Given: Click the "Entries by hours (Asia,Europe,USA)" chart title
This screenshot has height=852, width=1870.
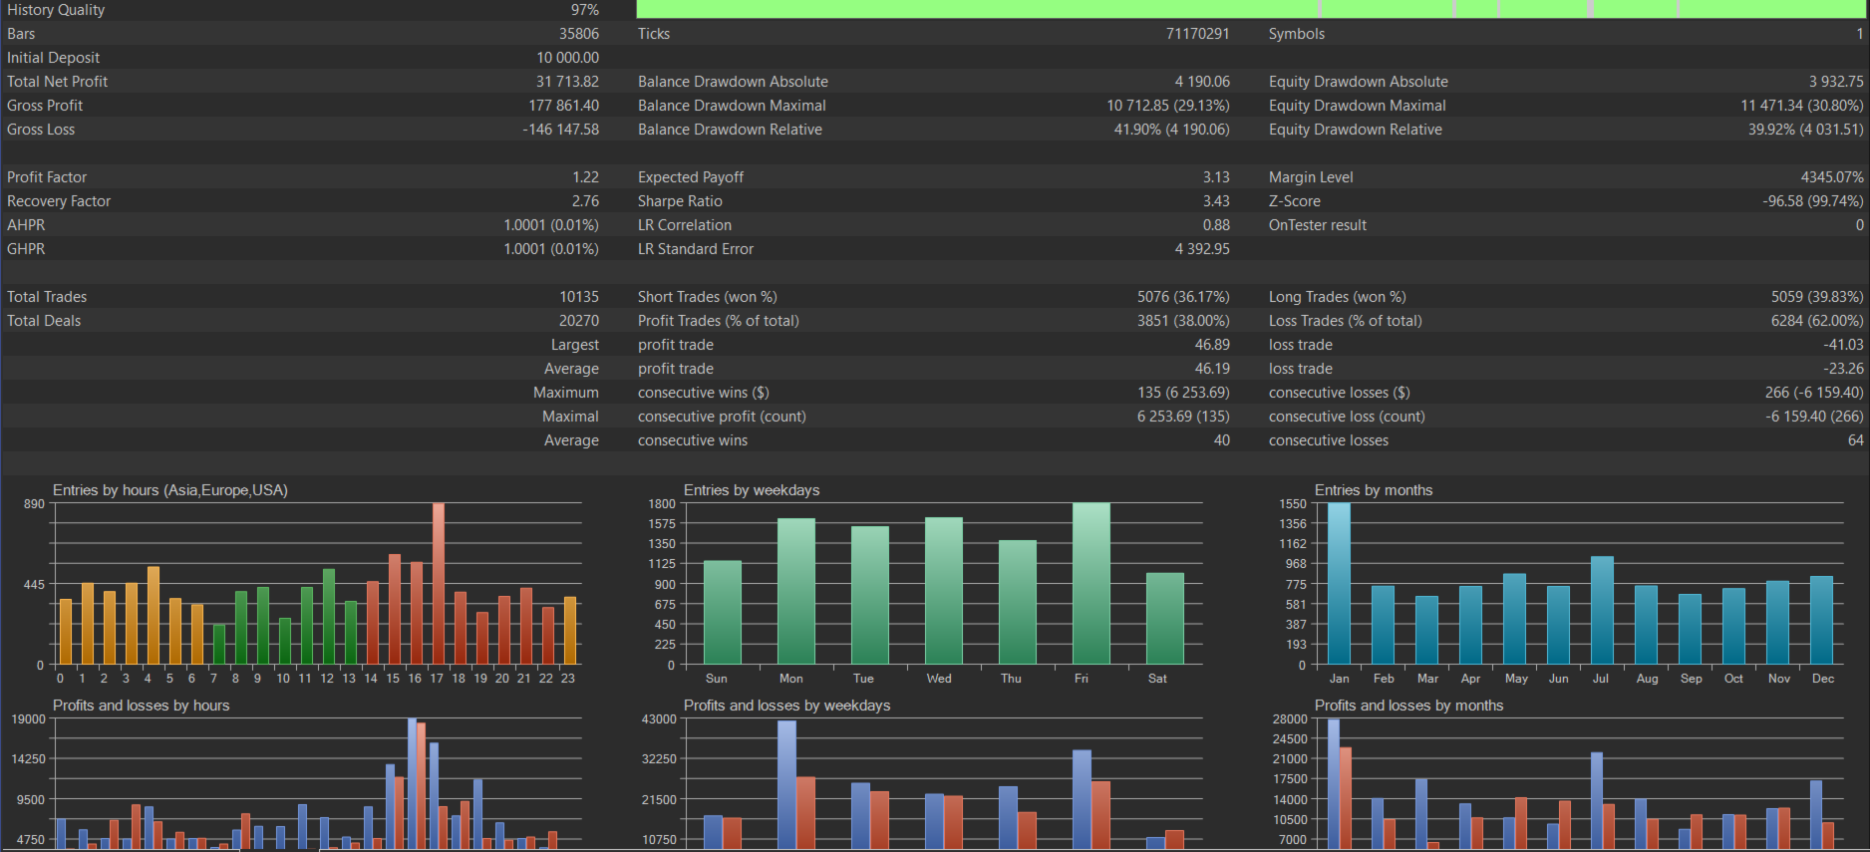Looking at the screenshot, I should pos(170,490).
